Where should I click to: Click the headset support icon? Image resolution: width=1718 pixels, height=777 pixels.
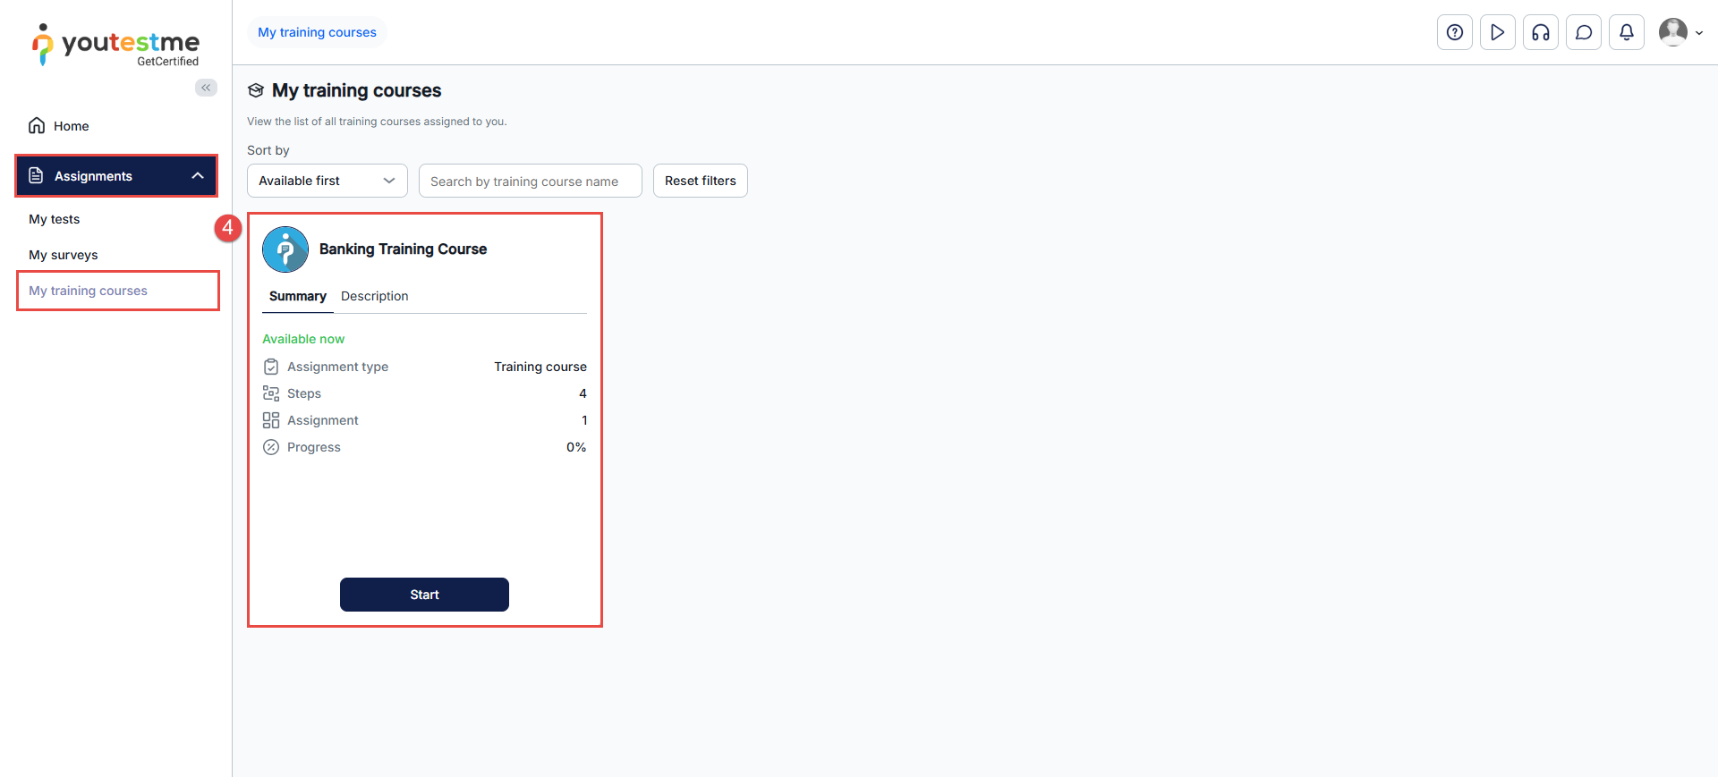[1540, 33]
